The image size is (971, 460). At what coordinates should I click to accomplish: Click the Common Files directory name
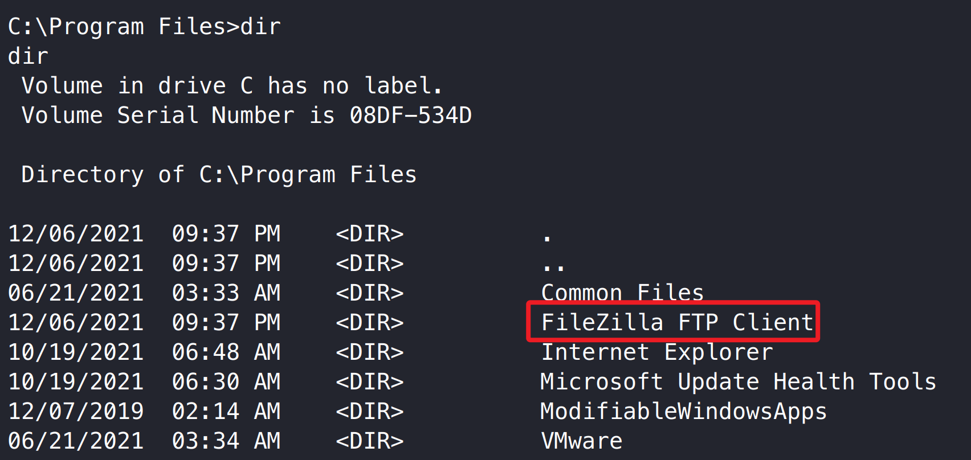pyautogui.click(x=622, y=293)
